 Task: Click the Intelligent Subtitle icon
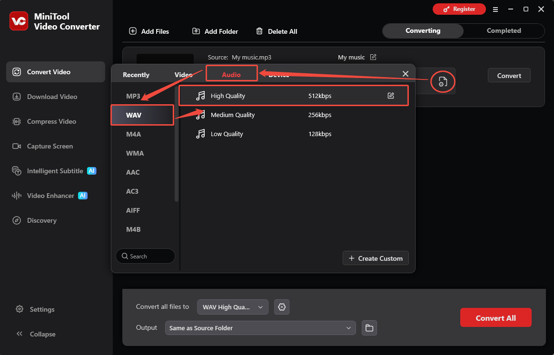click(x=17, y=171)
